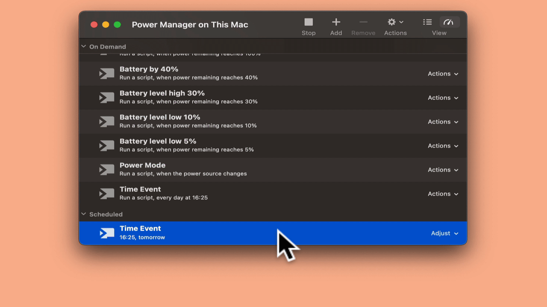Click the script icon for Power Mode
The width and height of the screenshot is (547, 307).
[x=107, y=170]
